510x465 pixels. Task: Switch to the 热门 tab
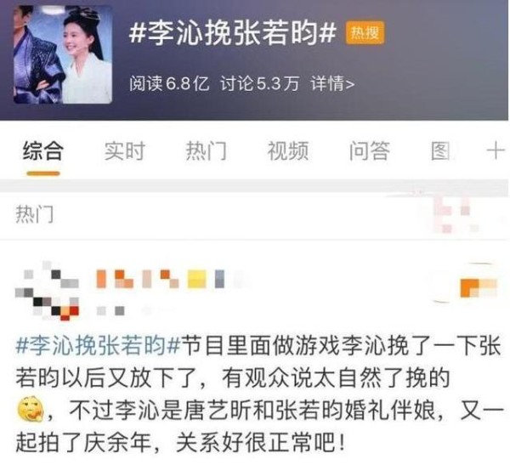pos(206,151)
